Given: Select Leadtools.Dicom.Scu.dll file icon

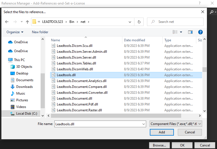Looking at the screenshot, I should click(53, 46).
